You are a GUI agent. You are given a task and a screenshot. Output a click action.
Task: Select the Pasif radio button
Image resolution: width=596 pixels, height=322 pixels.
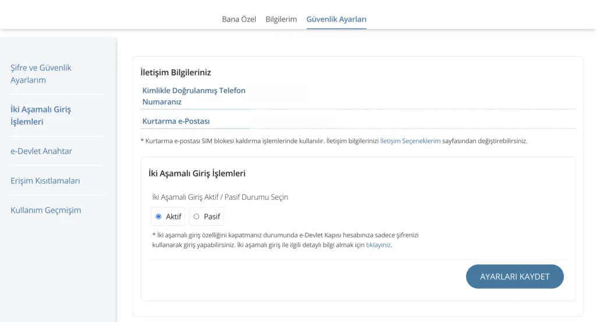(196, 217)
